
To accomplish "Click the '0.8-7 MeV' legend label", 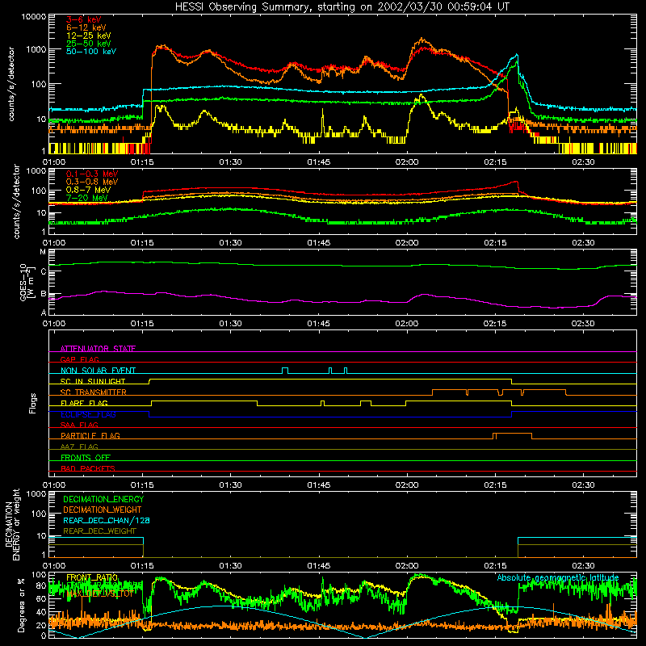I will tap(88, 190).
